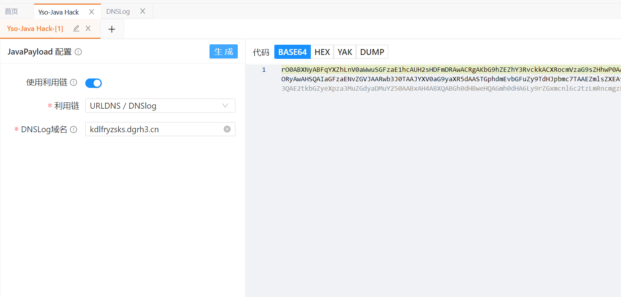Select the BASE64 code format
621x297 pixels.
click(292, 52)
